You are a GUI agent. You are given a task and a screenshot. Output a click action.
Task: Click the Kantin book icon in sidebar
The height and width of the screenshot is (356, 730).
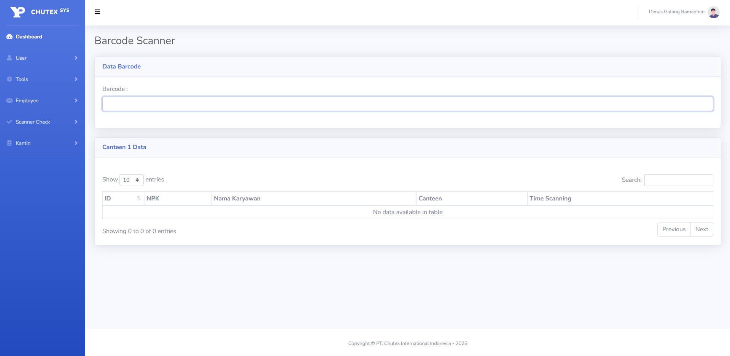[10, 143]
